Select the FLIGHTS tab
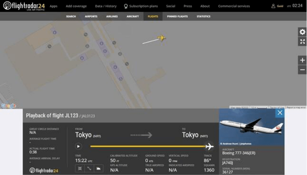Screen dimensions: 307x175 click(153, 16)
